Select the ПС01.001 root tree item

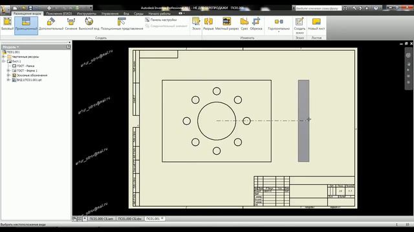[x=11, y=52]
